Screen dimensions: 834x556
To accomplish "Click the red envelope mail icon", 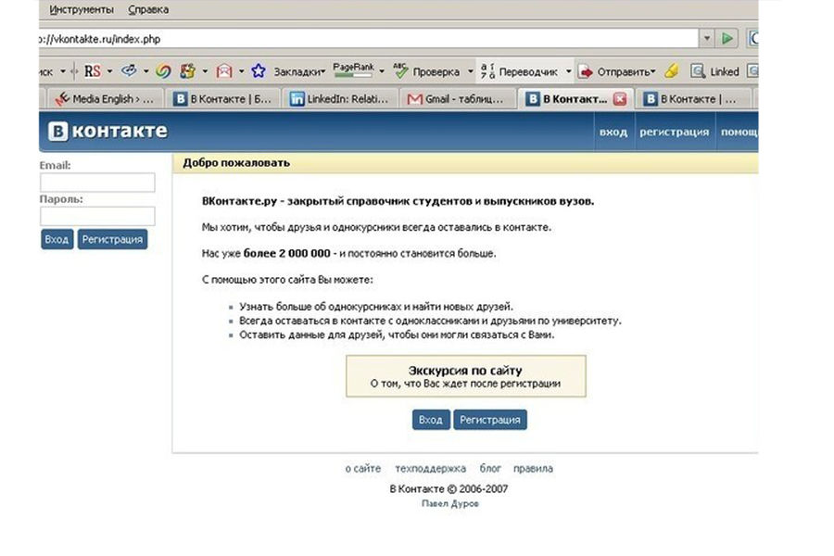I will (x=224, y=71).
